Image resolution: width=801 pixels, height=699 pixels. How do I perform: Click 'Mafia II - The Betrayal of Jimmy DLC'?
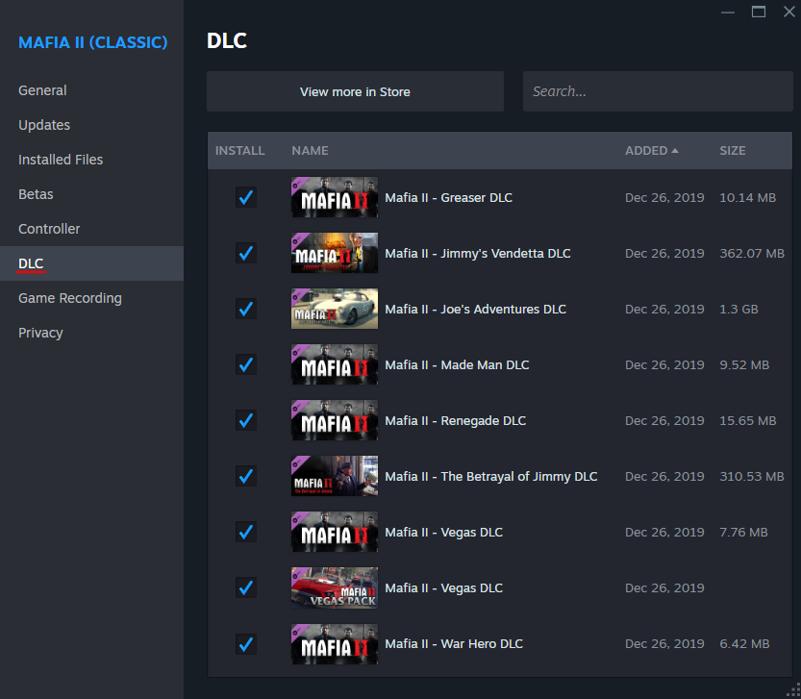pyautogui.click(x=491, y=476)
